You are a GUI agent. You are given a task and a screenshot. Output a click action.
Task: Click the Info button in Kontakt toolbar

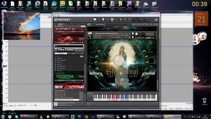point(103,20)
